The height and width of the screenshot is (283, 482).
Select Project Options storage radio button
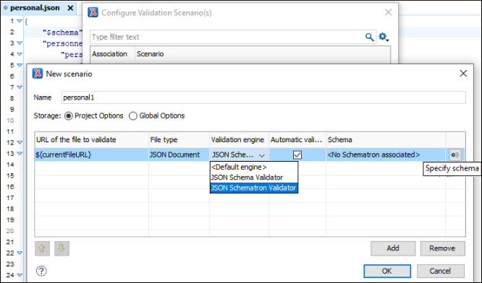(x=68, y=116)
